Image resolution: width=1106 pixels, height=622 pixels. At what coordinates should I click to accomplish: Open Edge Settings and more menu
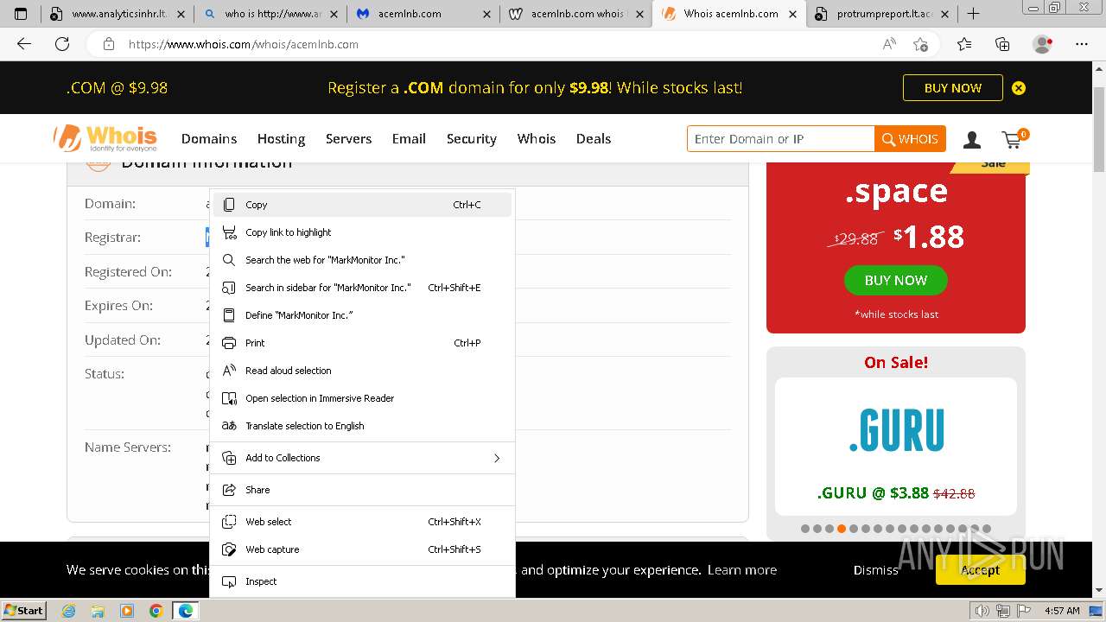coord(1082,44)
